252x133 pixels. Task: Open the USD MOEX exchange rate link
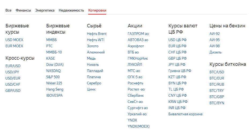(14, 40)
